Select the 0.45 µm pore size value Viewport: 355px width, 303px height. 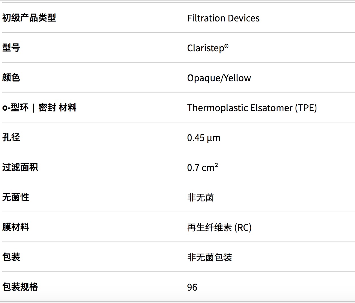[204, 138]
